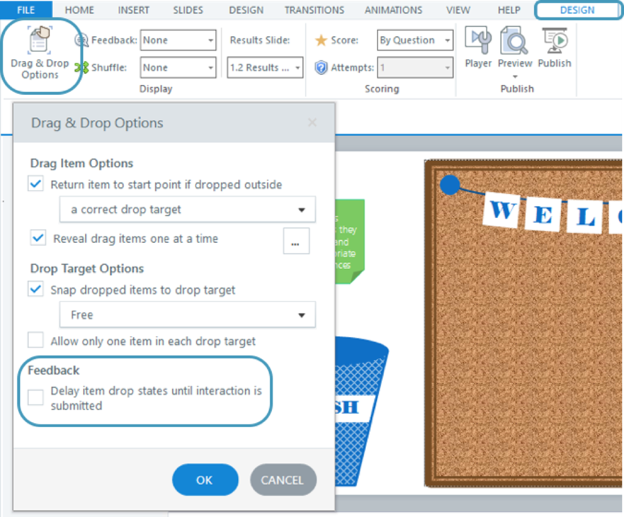Switch to the HOME tab

(79, 10)
